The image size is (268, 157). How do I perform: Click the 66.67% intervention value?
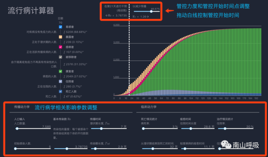tap(155, 9)
